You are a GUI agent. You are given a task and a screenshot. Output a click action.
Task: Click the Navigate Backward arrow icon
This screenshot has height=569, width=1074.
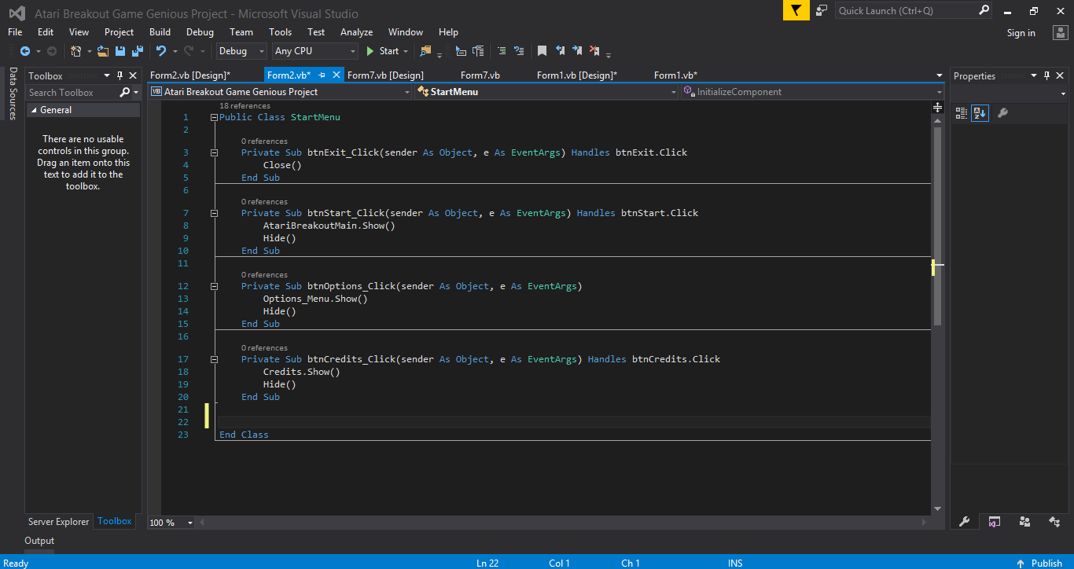25,51
